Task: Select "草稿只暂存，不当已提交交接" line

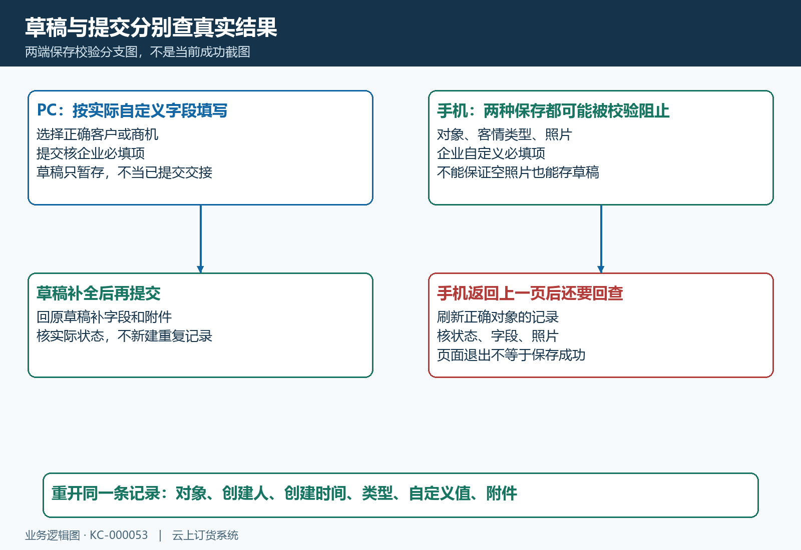Action: pos(125,172)
